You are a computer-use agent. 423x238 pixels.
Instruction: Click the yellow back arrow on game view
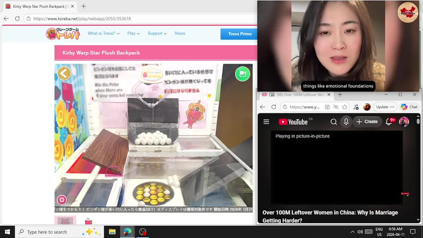click(64, 73)
